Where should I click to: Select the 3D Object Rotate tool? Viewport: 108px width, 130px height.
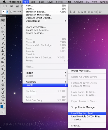pyautogui.click(x=3, y=89)
